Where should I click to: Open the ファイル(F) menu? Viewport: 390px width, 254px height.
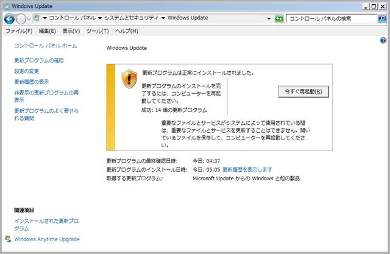tap(19, 31)
